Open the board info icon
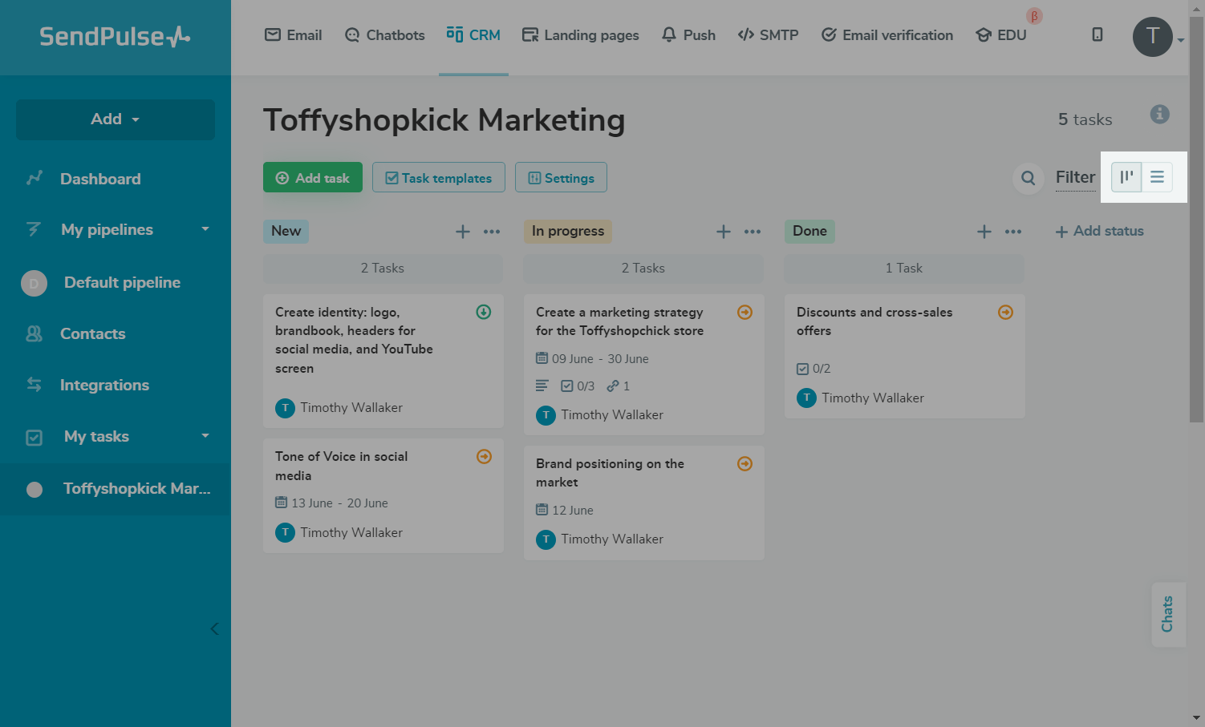This screenshot has width=1205, height=727. pos(1159,114)
